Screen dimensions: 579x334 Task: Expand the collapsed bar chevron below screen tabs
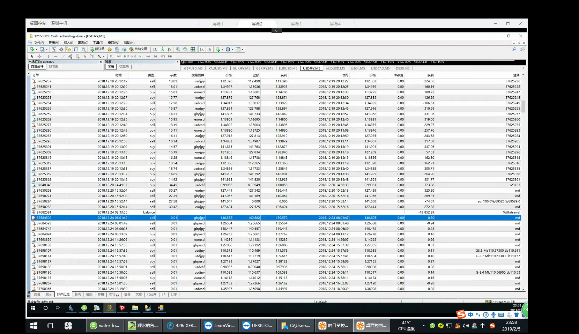[x=276, y=31]
